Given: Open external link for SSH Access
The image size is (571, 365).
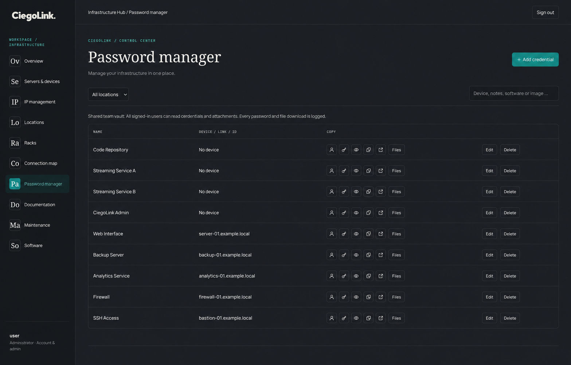Looking at the screenshot, I should pos(381,318).
